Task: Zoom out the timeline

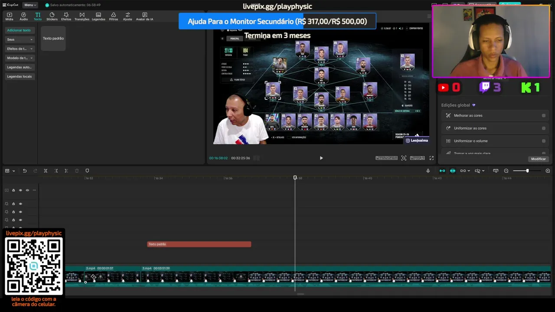Action: click(506, 171)
